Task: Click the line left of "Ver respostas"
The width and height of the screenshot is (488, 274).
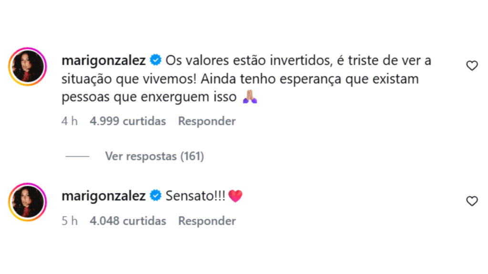Action: point(77,156)
